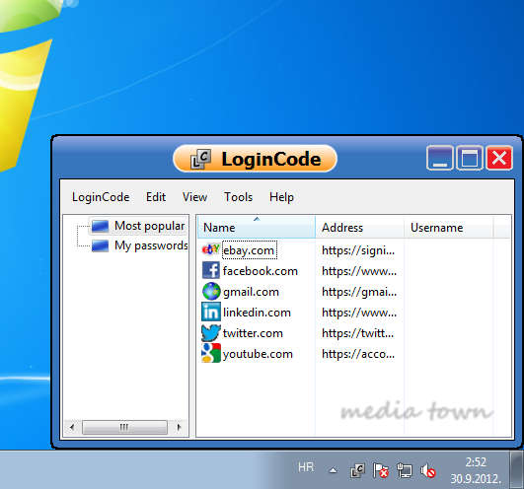524x489 pixels.
Task: Open the Edit menu
Action: (x=156, y=197)
